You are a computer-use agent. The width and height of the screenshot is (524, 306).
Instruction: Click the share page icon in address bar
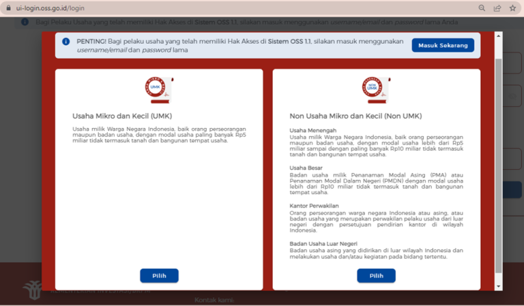(497, 7)
